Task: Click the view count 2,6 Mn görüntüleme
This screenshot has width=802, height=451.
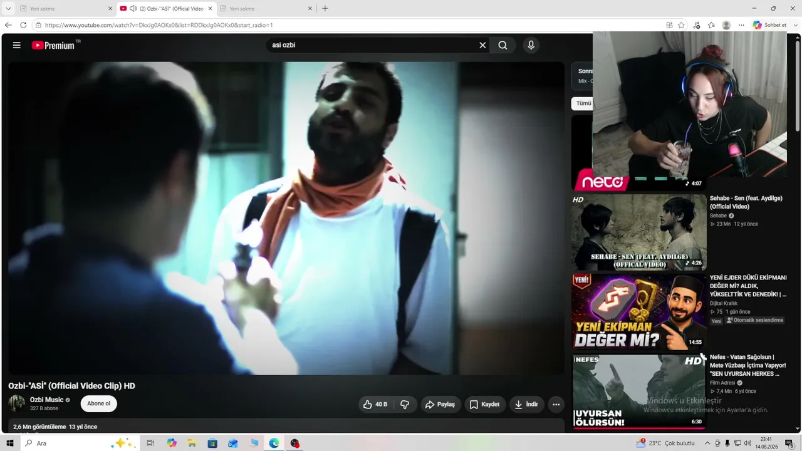Action: click(39, 427)
